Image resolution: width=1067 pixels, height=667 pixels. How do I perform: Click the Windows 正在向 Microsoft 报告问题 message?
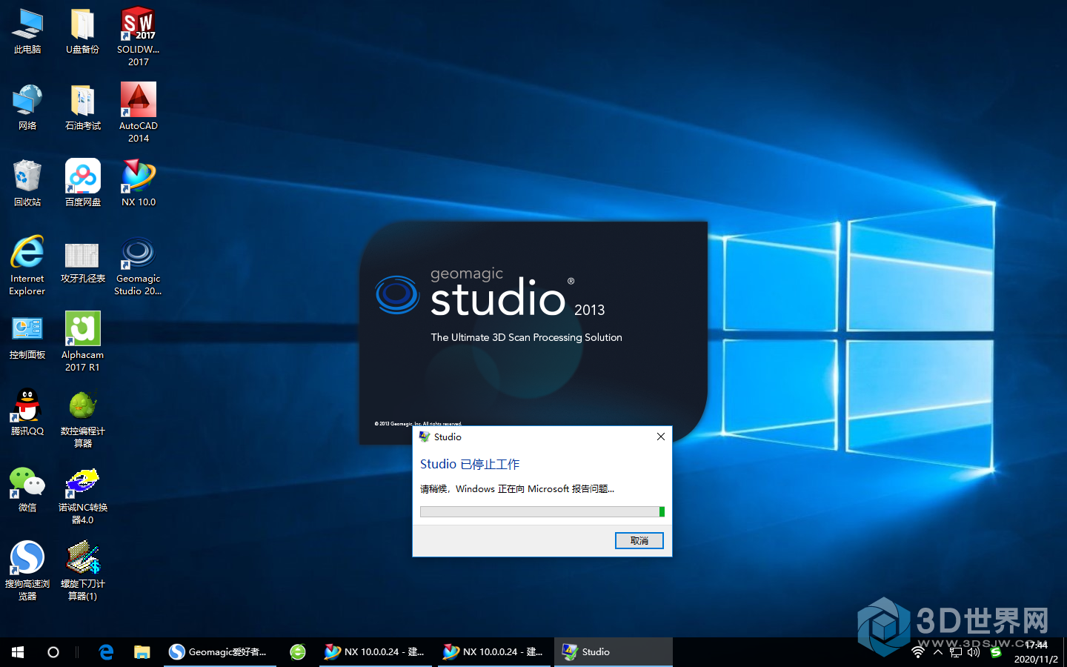pyautogui.click(x=517, y=489)
